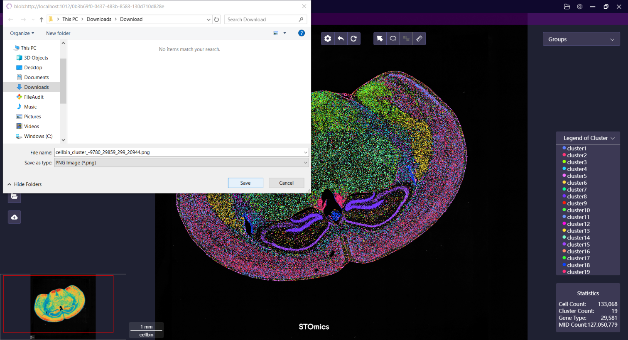Select Downloads in the navigation tree
Viewport: 628px width, 340px height.
[36, 87]
